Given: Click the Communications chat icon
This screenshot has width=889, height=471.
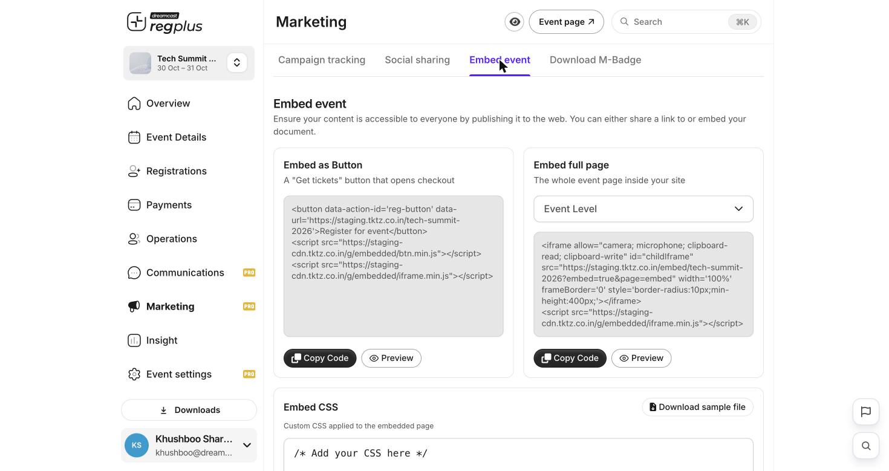Looking at the screenshot, I should click(134, 273).
